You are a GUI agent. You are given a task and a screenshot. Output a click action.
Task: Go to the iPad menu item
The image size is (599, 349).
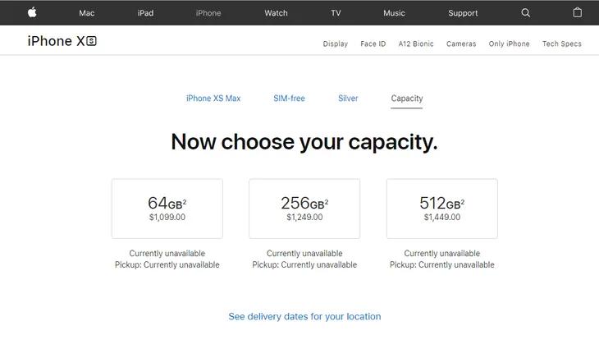click(145, 13)
